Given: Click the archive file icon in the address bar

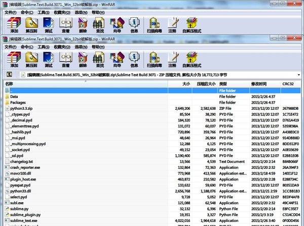Looking at the screenshot, I should tap(23, 75).
